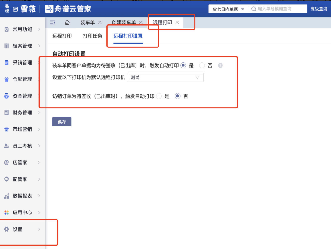Click the help question mark icon
This screenshot has height=249, width=331.
click(220, 65)
